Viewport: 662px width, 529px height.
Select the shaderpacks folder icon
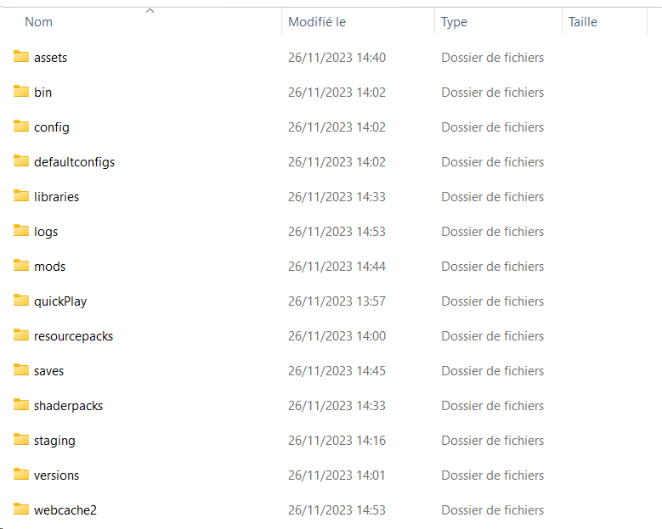pyautogui.click(x=21, y=405)
